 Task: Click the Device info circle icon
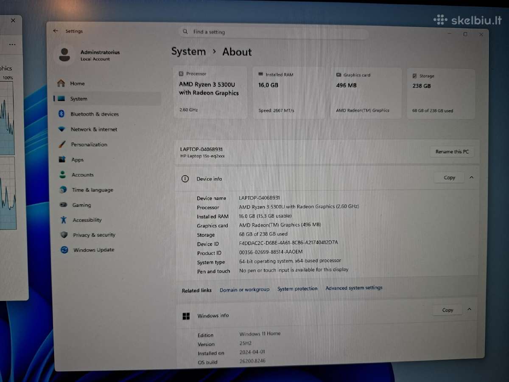185,179
